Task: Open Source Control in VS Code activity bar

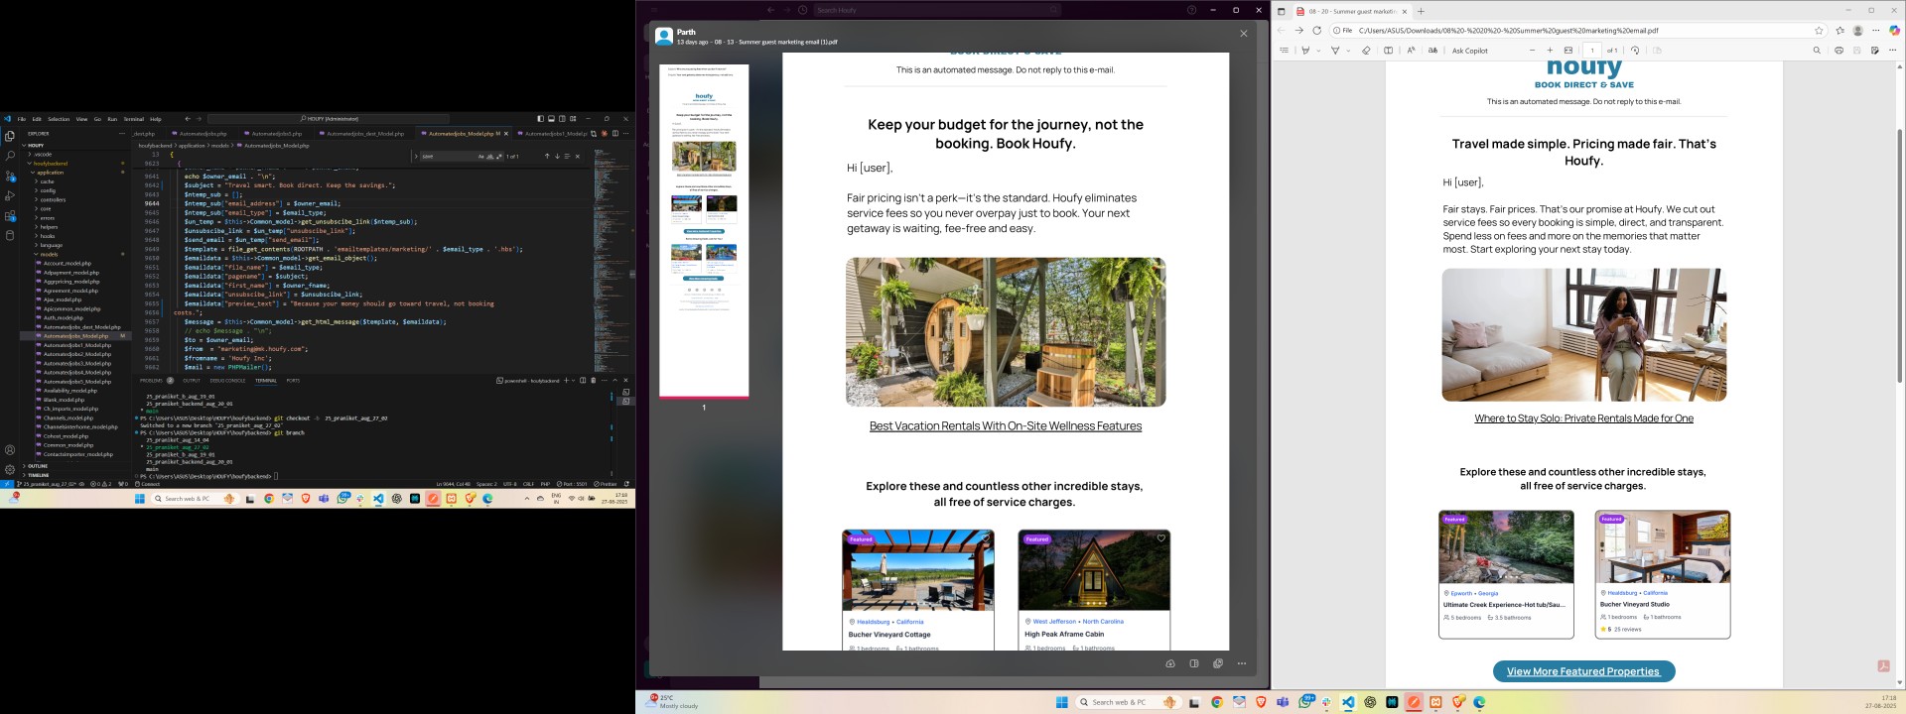Action: tap(10, 176)
